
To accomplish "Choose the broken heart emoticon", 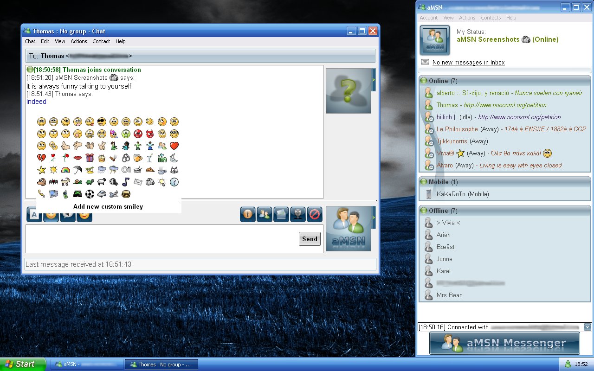I will (x=42, y=158).
